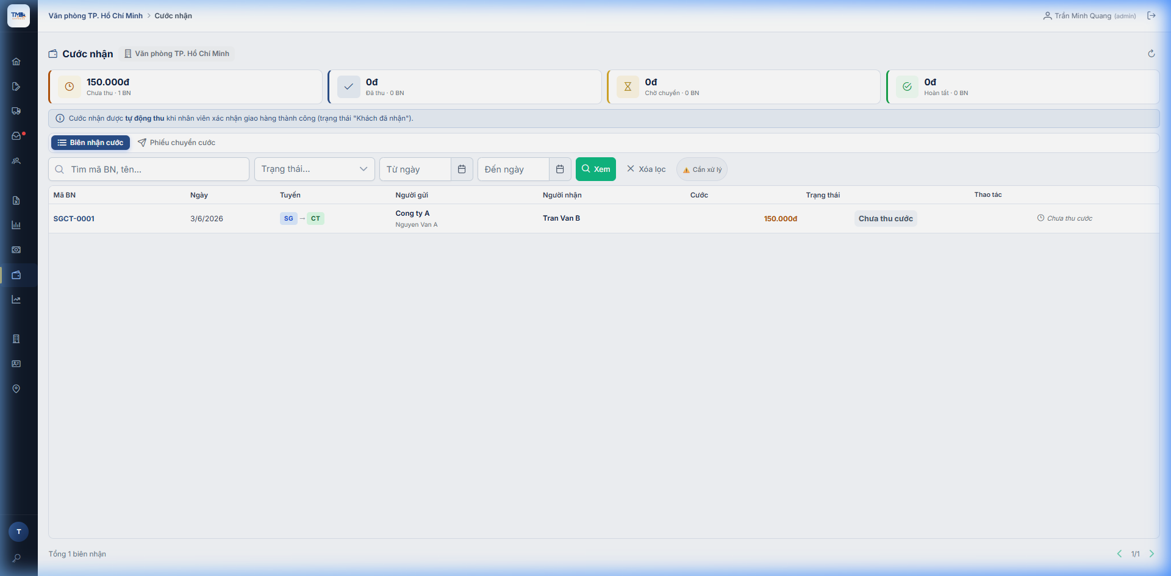
Task: Click recipient Tran Van B
Action: tap(561, 218)
